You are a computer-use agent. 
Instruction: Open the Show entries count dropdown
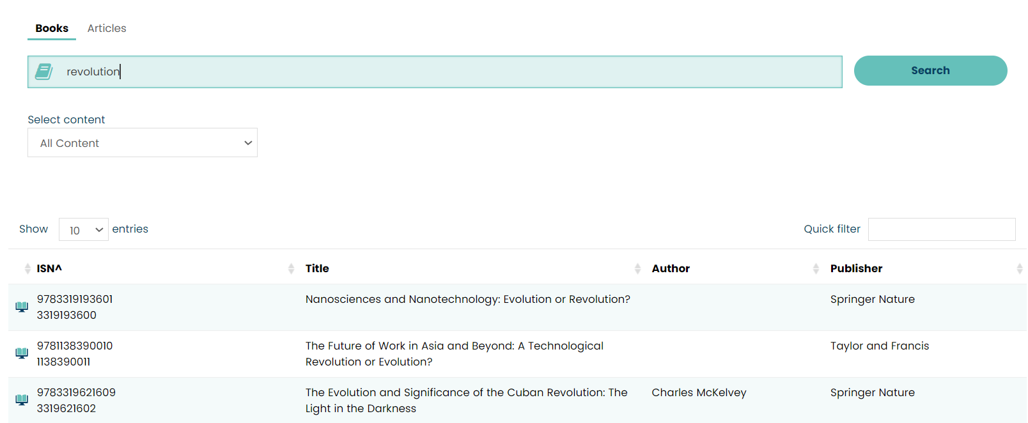[x=84, y=229]
